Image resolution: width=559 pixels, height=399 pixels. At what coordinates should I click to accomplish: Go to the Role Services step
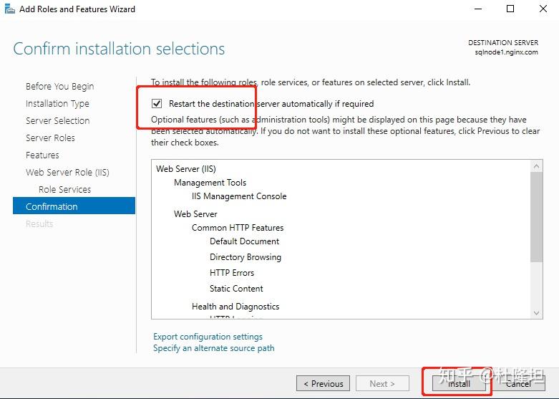tap(64, 189)
